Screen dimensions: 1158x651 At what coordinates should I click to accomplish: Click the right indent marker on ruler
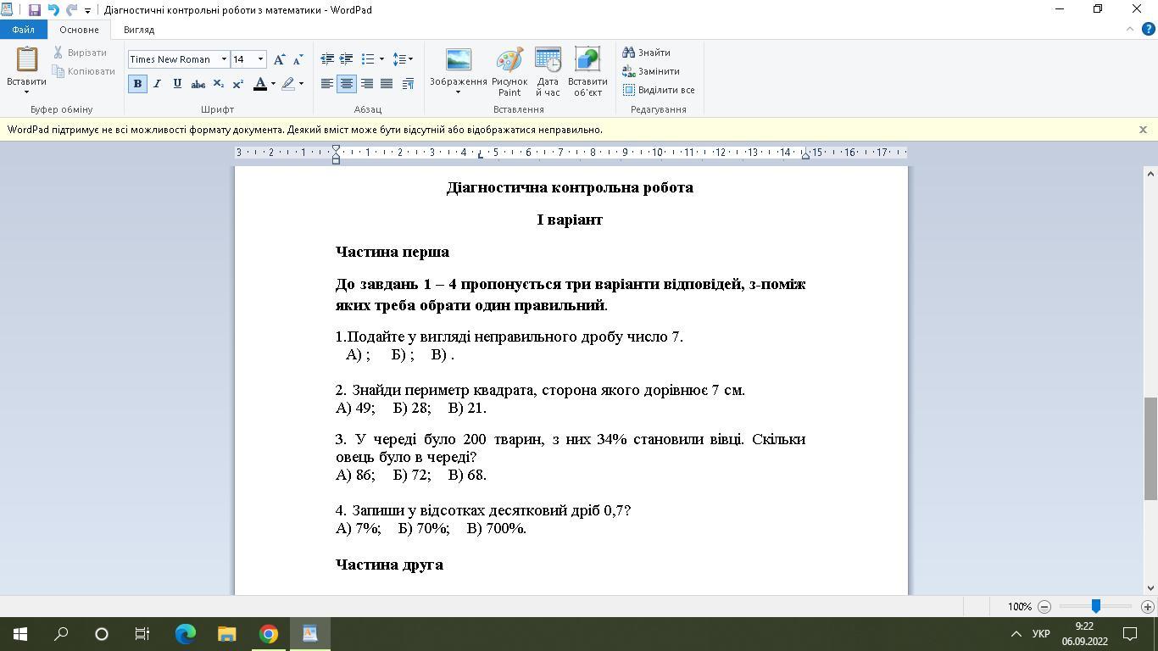pos(805,155)
